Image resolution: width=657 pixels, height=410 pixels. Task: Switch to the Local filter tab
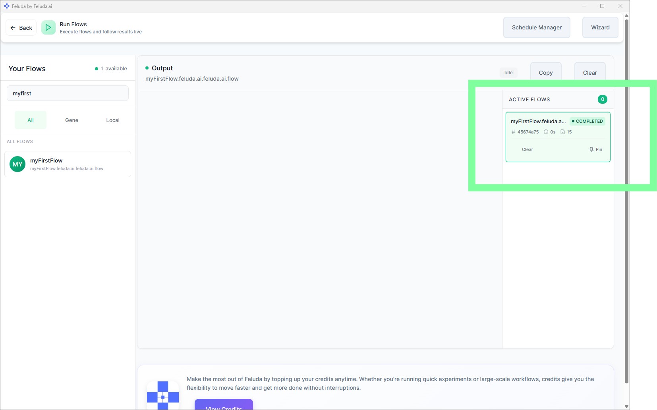pos(113,120)
